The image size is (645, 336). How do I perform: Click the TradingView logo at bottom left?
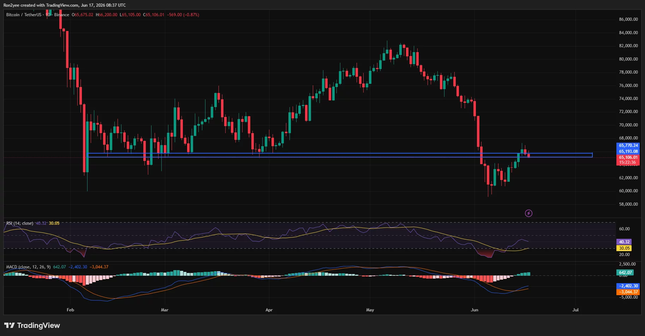click(x=32, y=325)
